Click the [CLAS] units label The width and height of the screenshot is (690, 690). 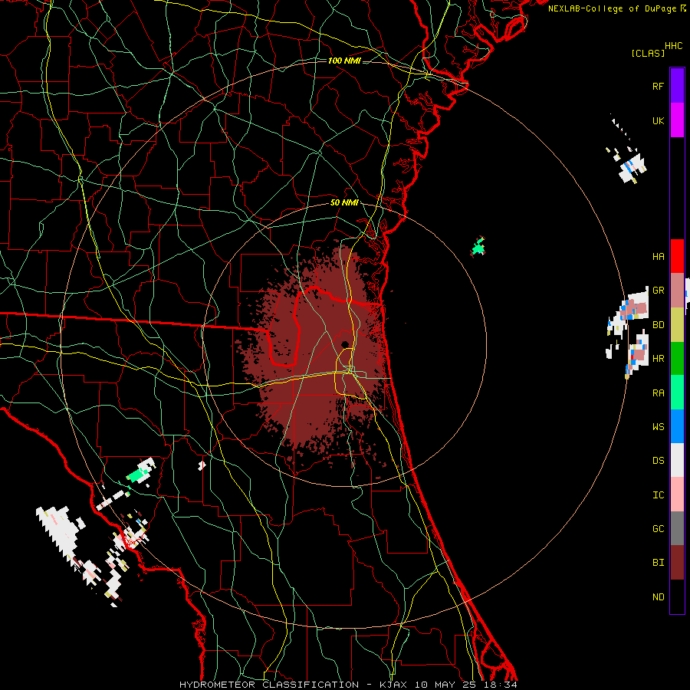click(648, 53)
